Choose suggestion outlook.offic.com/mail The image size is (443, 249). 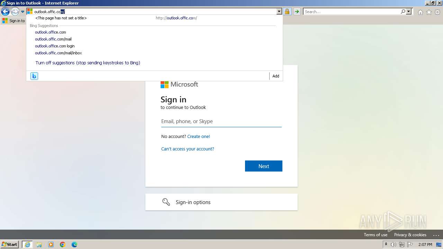click(53, 39)
